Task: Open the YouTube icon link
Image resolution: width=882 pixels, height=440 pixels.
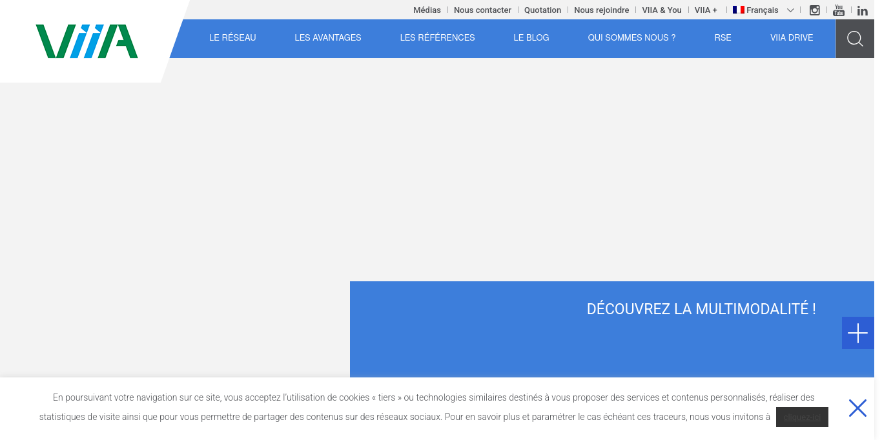Action: pyautogui.click(x=839, y=10)
